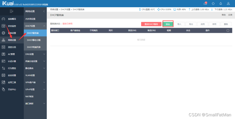Click the download speed arrow icon
This screenshot has height=119, width=235.
click(x=212, y=9)
